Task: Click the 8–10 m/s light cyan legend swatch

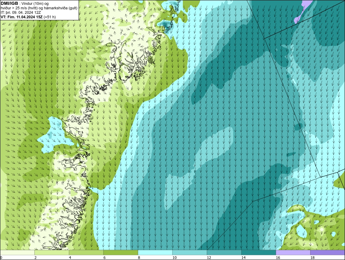Action: (155, 252)
